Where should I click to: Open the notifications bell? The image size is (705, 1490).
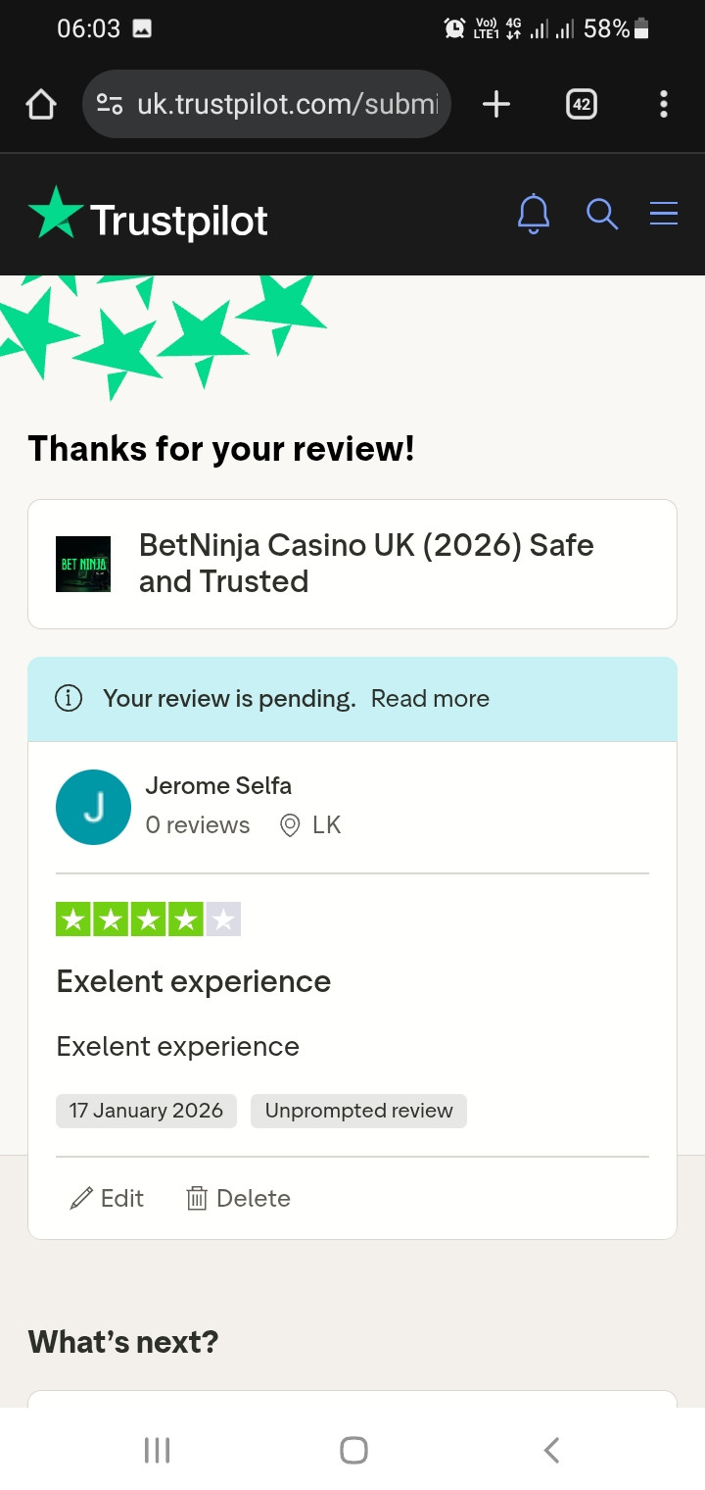coord(534,214)
